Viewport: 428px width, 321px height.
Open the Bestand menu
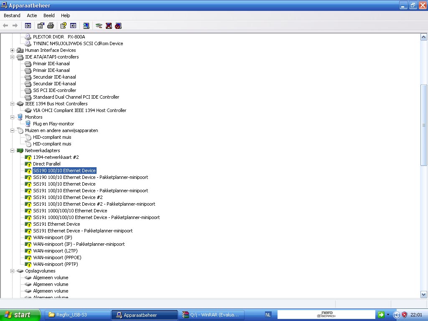12,15
